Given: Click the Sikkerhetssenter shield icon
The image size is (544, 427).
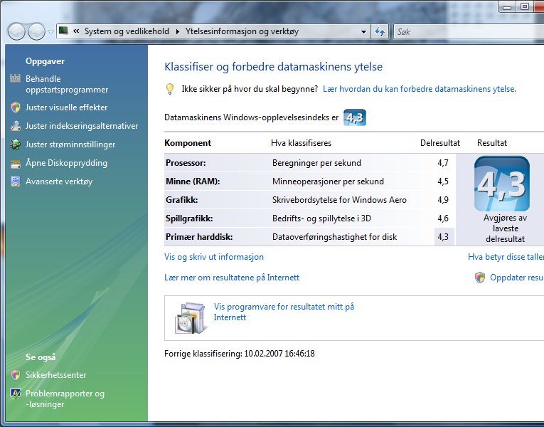Looking at the screenshot, I should tap(15, 375).
